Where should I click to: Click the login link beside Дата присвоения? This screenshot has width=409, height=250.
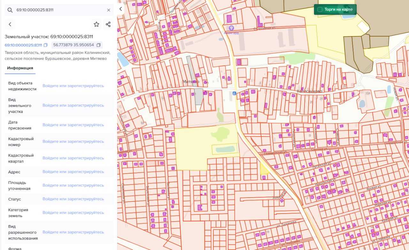coord(73,125)
